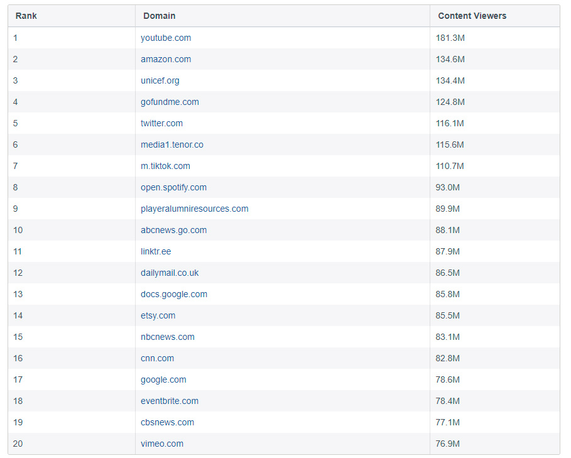Select the linktr.ee domain link

click(x=156, y=251)
